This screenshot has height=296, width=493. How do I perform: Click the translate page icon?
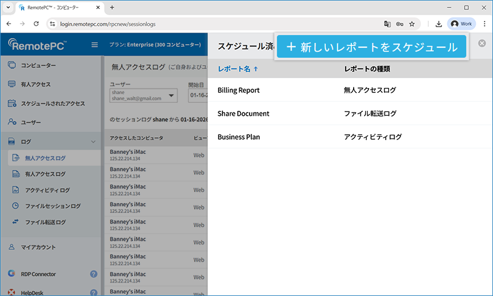pyautogui.click(x=388, y=24)
